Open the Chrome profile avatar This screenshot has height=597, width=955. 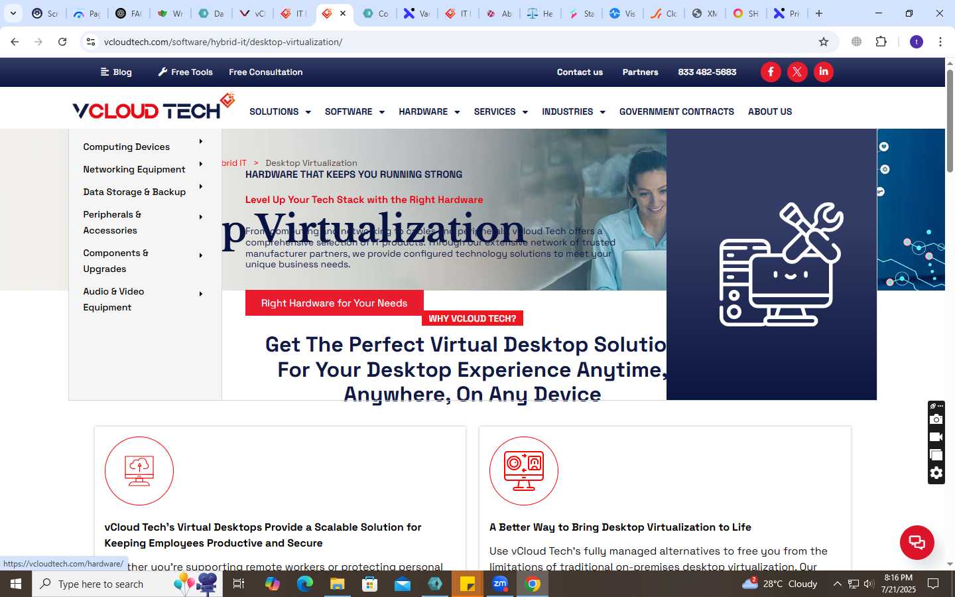point(917,42)
